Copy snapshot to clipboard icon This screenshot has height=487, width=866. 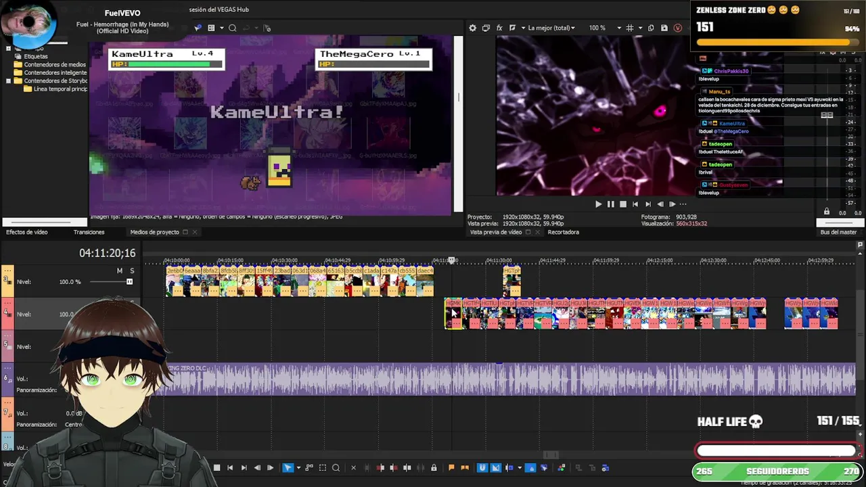click(651, 28)
